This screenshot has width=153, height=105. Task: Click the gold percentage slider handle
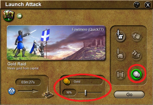[x=85, y=93]
